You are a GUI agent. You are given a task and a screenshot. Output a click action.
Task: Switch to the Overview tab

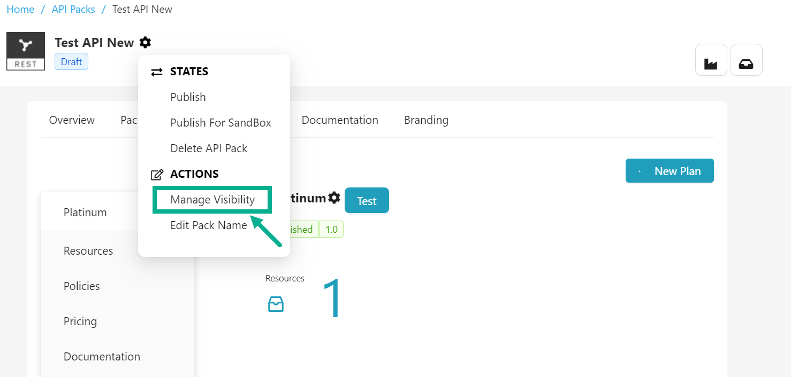point(72,120)
